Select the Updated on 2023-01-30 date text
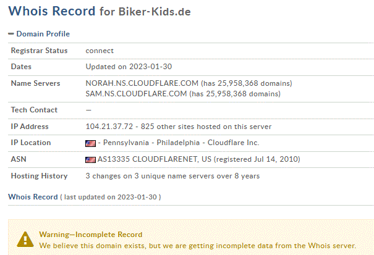Image resolution: width=374 pixels, height=255 pixels. 129,67
